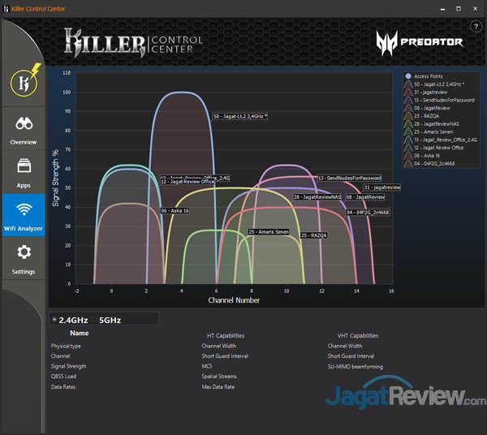The image size is (487, 435).
Task: Click chart label 06 - Aska 16
Action: [175, 211]
